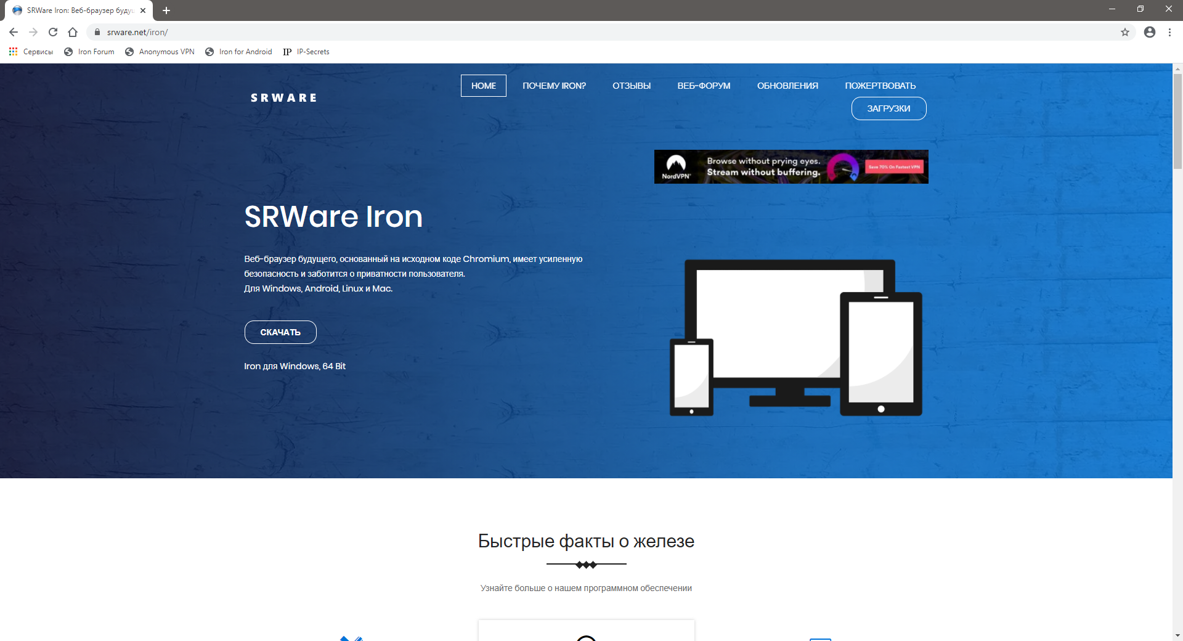
Task: Open a new tab with plus button
Action: click(x=166, y=10)
